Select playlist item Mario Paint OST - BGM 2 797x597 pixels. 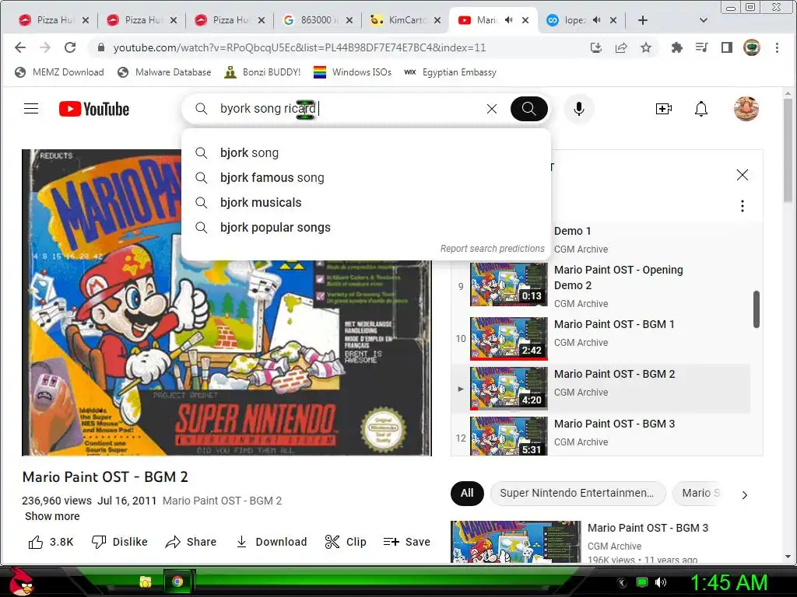click(x=600, y=388)
